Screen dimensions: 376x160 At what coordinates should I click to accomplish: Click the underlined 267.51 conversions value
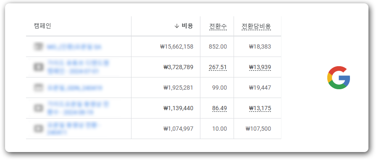(218, 67)
